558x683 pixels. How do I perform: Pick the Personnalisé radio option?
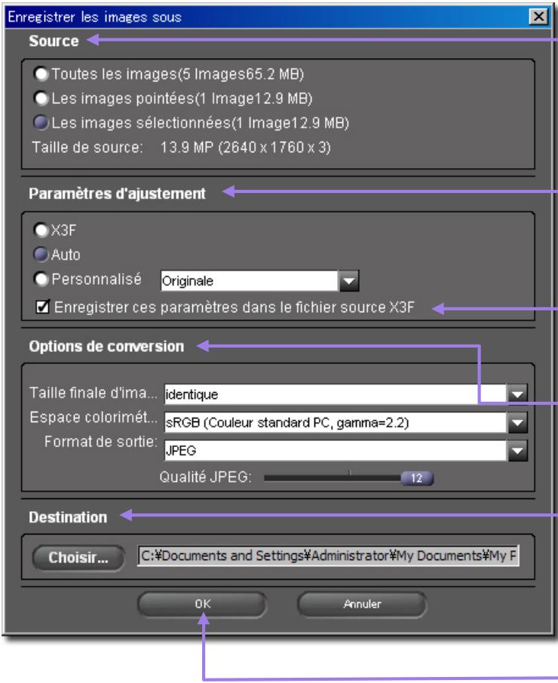(x=41, y=279)
